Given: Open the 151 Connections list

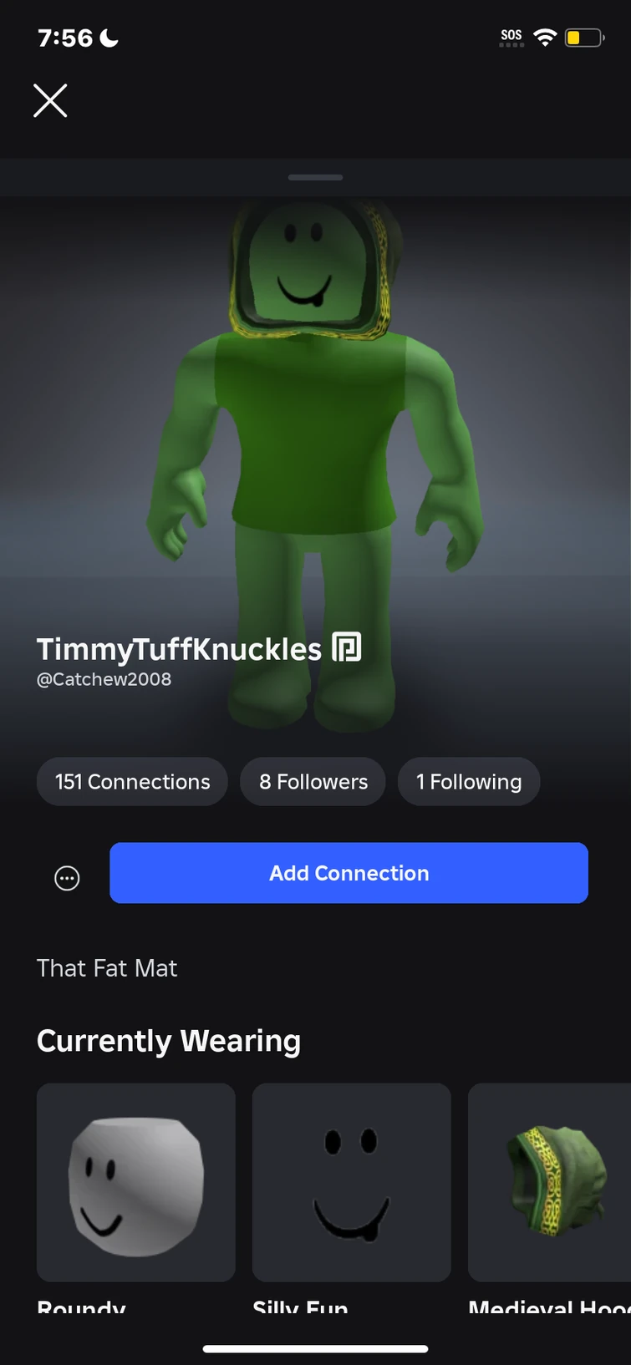Looking at the screenshot, I should point(132,782).
